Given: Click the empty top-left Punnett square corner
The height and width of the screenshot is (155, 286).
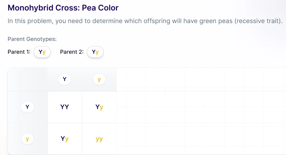Looking at the screenshot, I should (28, 79).
